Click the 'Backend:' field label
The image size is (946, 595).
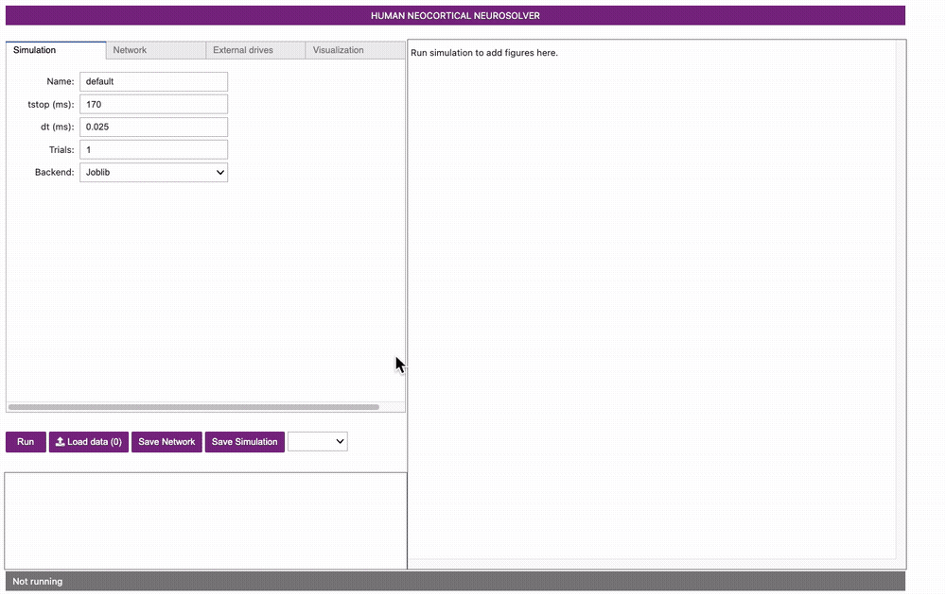tap(54, 173)
